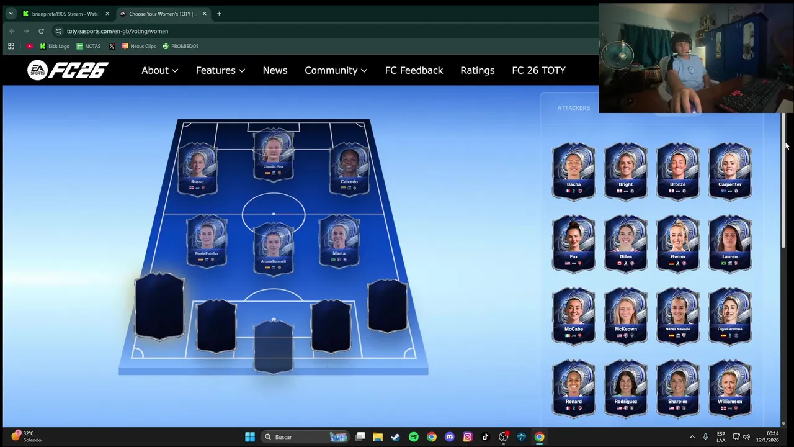The width and height of the screenshot is (794, 447).
Task: Open Discord from the taskbar
Action: [x=450, y=437]
